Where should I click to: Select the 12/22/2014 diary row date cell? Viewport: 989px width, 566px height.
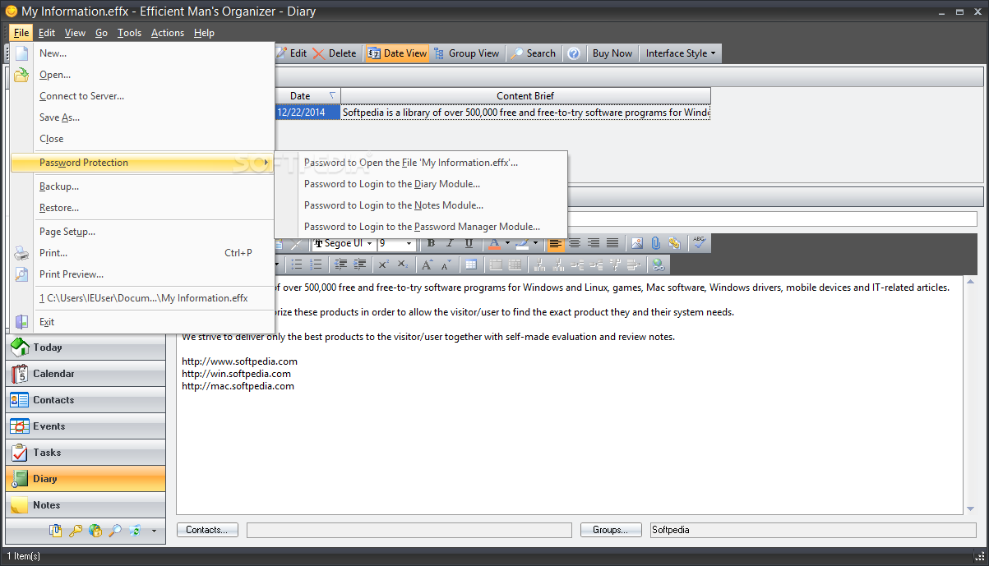[x=307, y=113]
